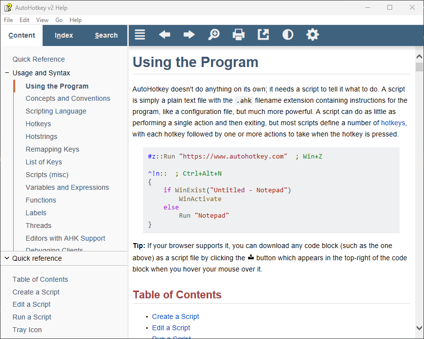Screen dimensions: 424x339
Task: Print the current help page
Action: coord(238,35)
